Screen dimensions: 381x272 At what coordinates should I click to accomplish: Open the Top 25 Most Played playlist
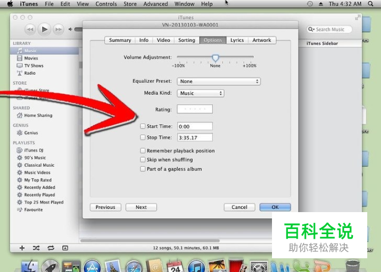coord(44,202)
